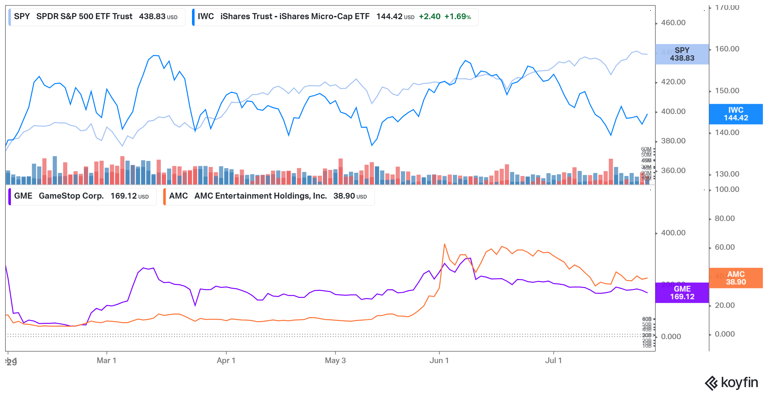This screenshot has height=396, width=768.
Task: Click the AMC 38.90 price tag on axis
Action: [736, 278]
